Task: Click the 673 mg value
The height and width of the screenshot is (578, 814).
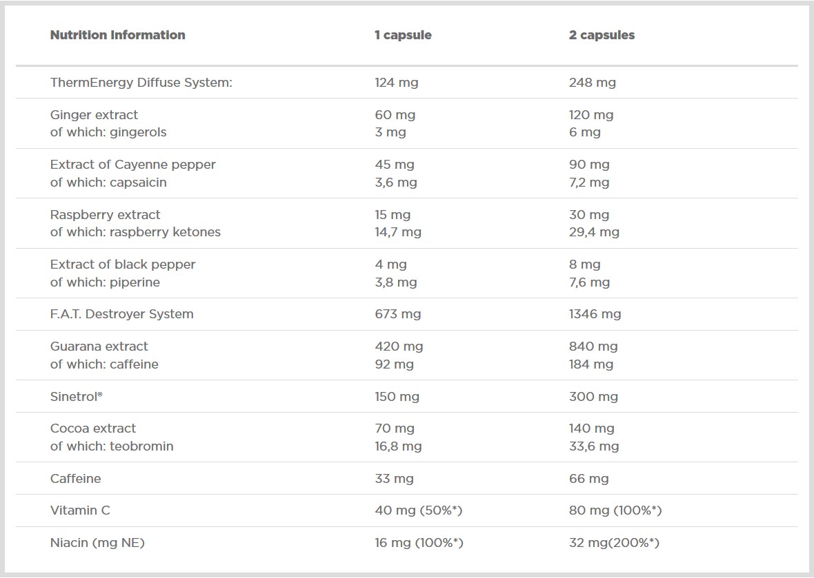Action: [x=397, y=314]
